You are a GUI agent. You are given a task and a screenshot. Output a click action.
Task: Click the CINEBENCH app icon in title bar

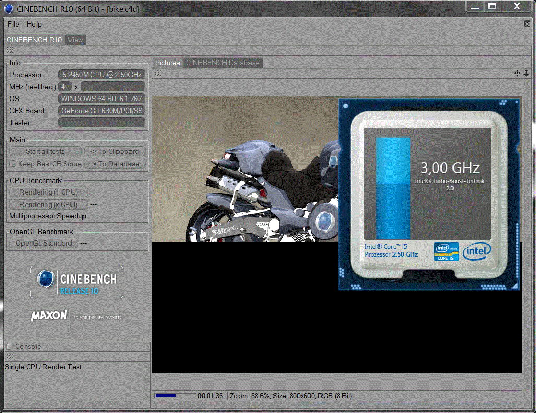(x=8, y=8)
